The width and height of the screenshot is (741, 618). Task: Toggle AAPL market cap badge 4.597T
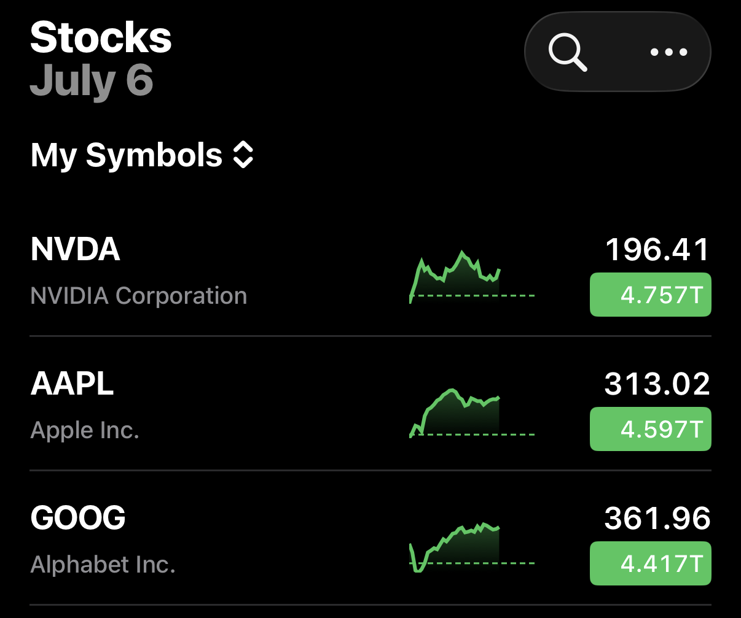pos(651,429)
